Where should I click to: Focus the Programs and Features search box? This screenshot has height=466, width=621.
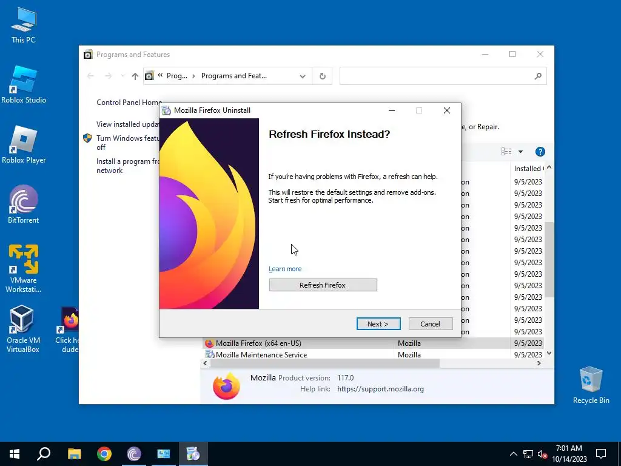click(443, 76)
